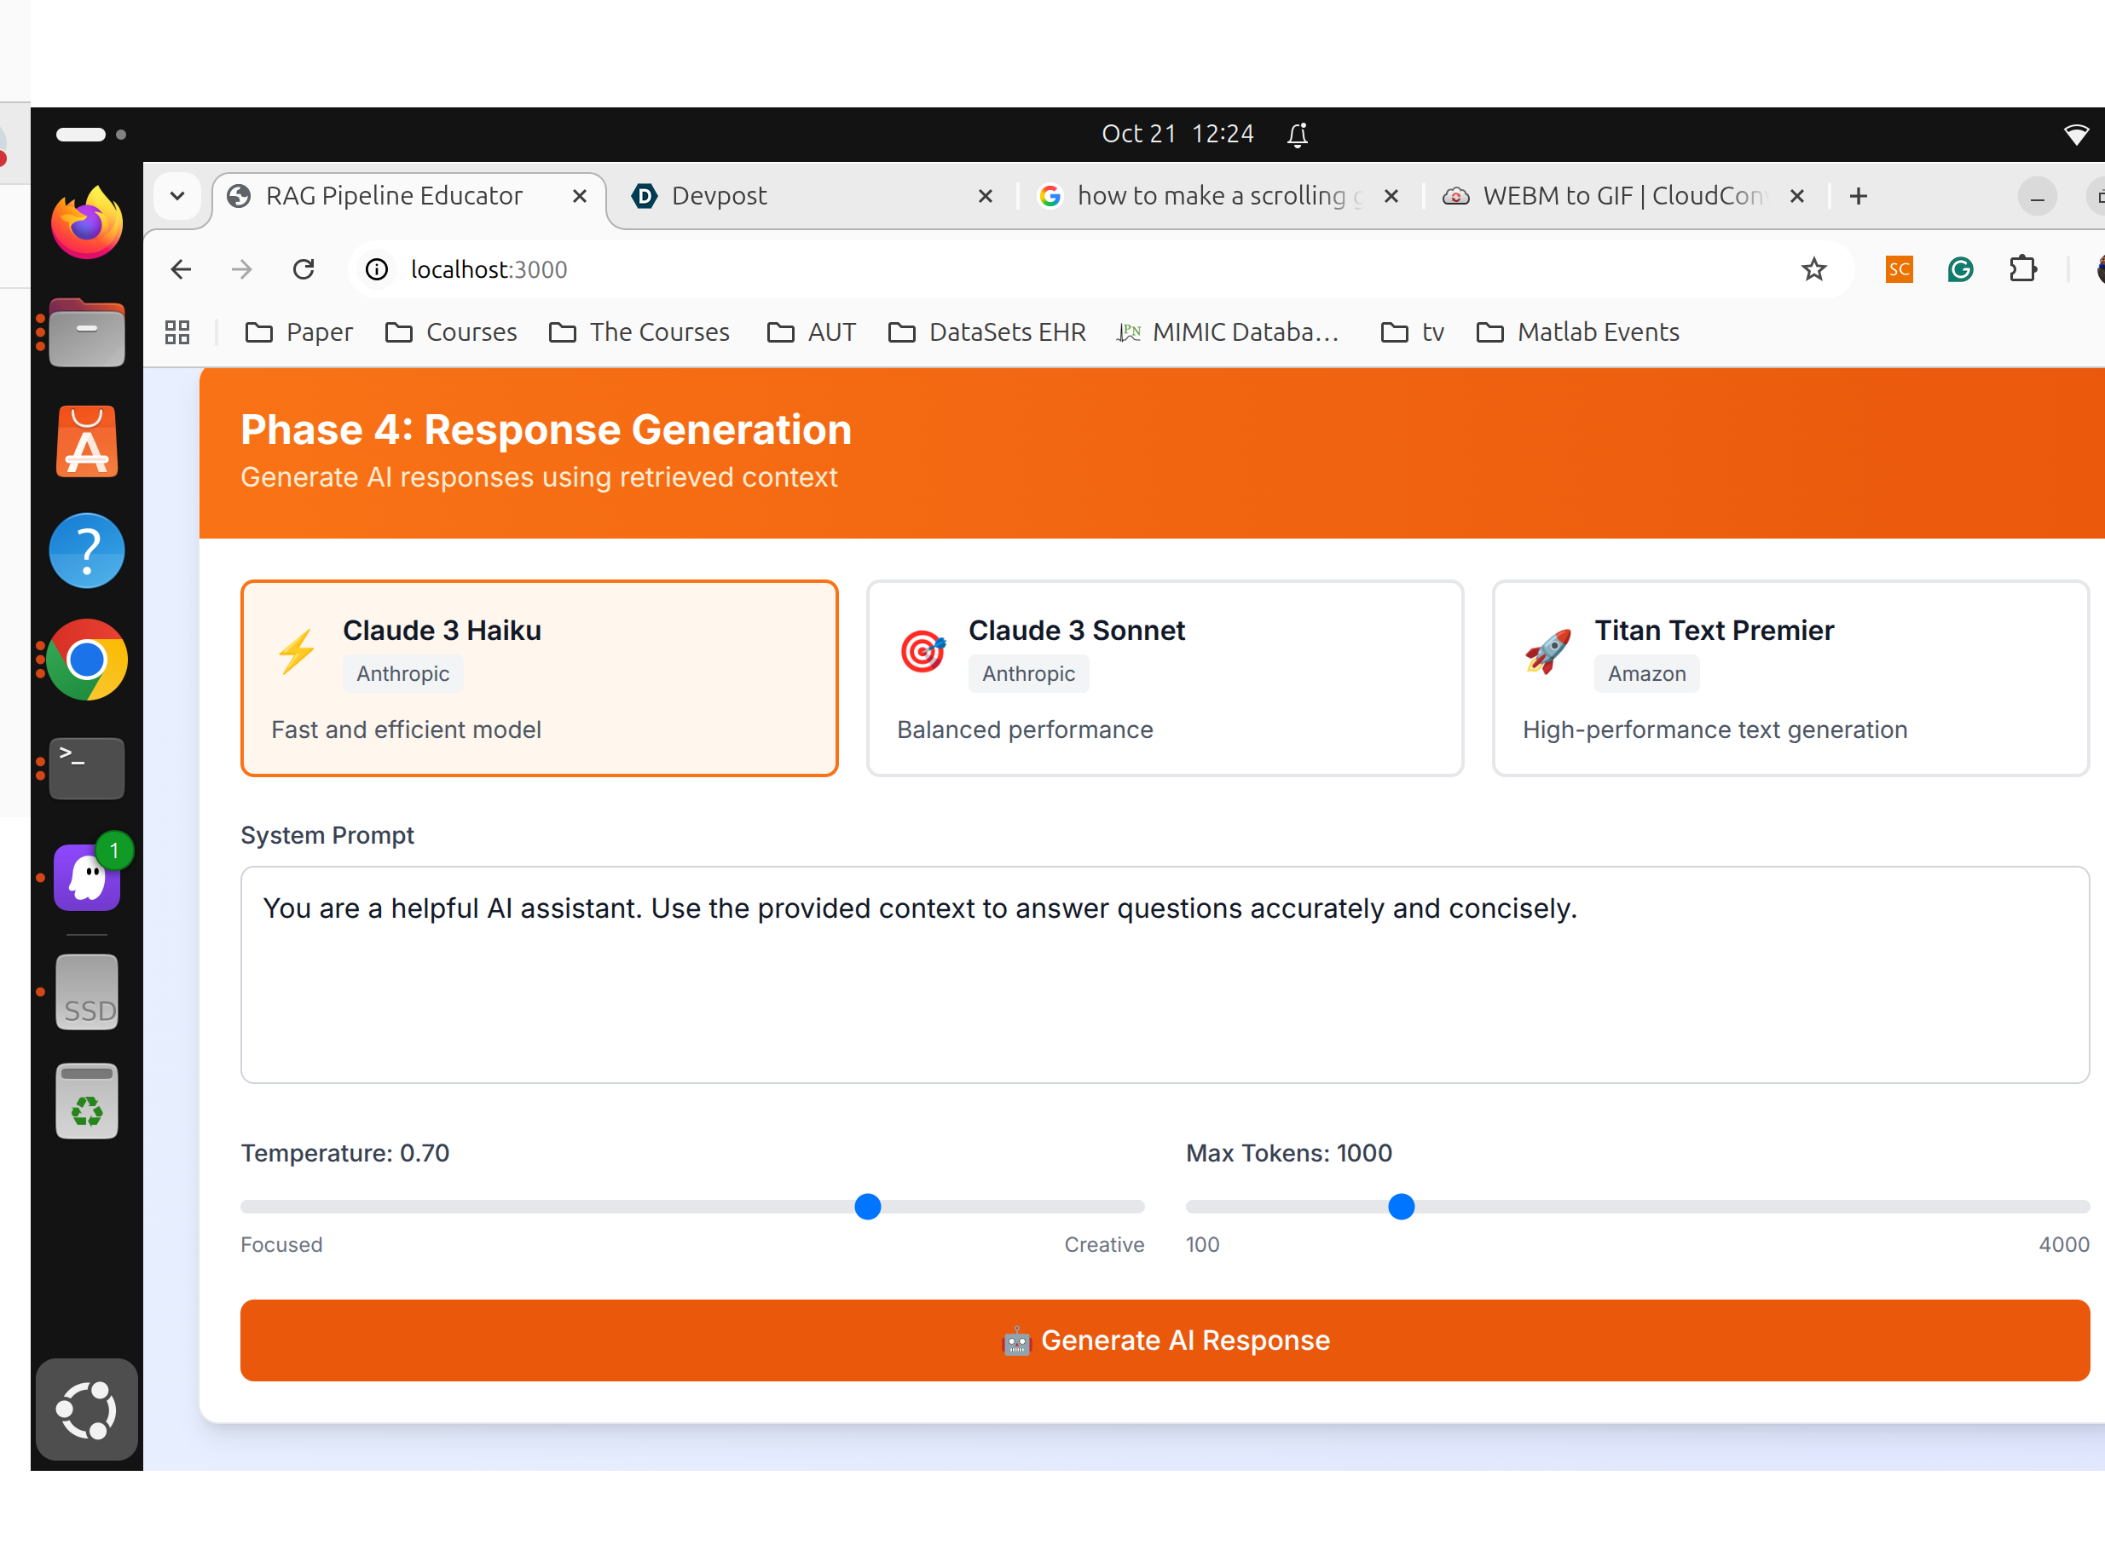The image size is (2105, 1568).
Task: Choose the Titan Text Premier model card
Action: coord(1789,677)
